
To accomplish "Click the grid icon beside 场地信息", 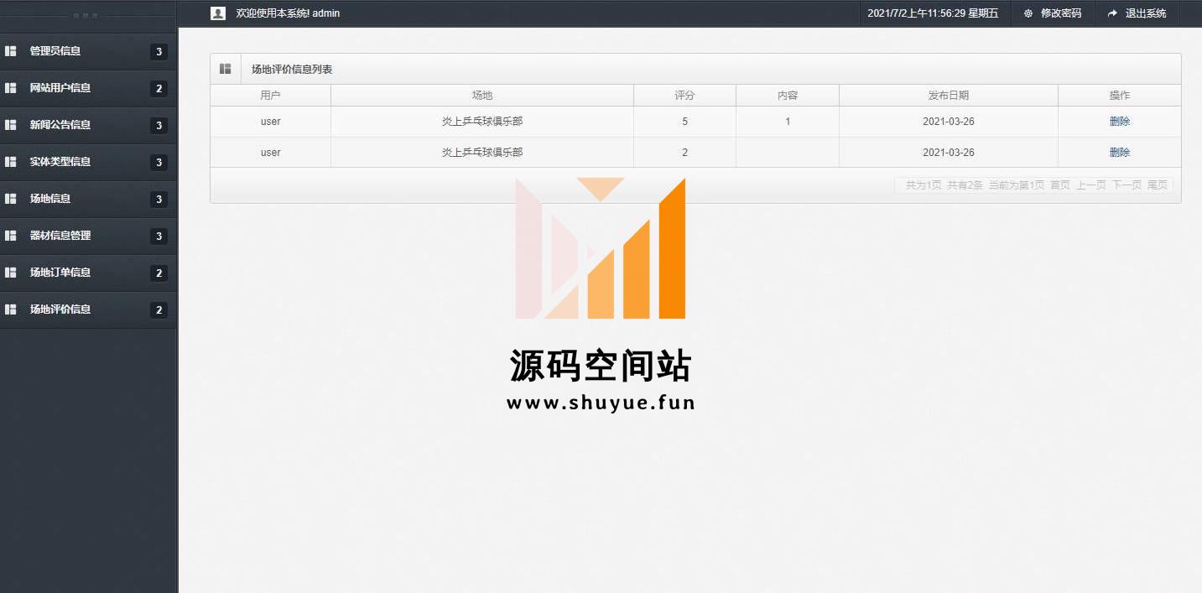I will pos(11,199).
